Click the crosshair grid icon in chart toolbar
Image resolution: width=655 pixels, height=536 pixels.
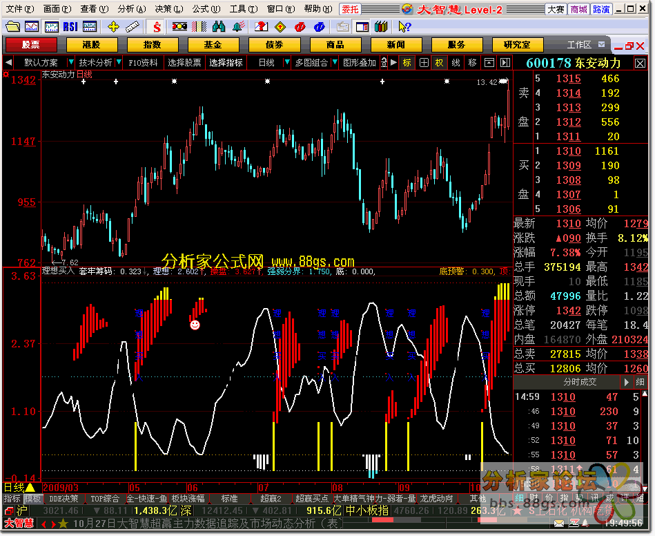click(424, 63)
